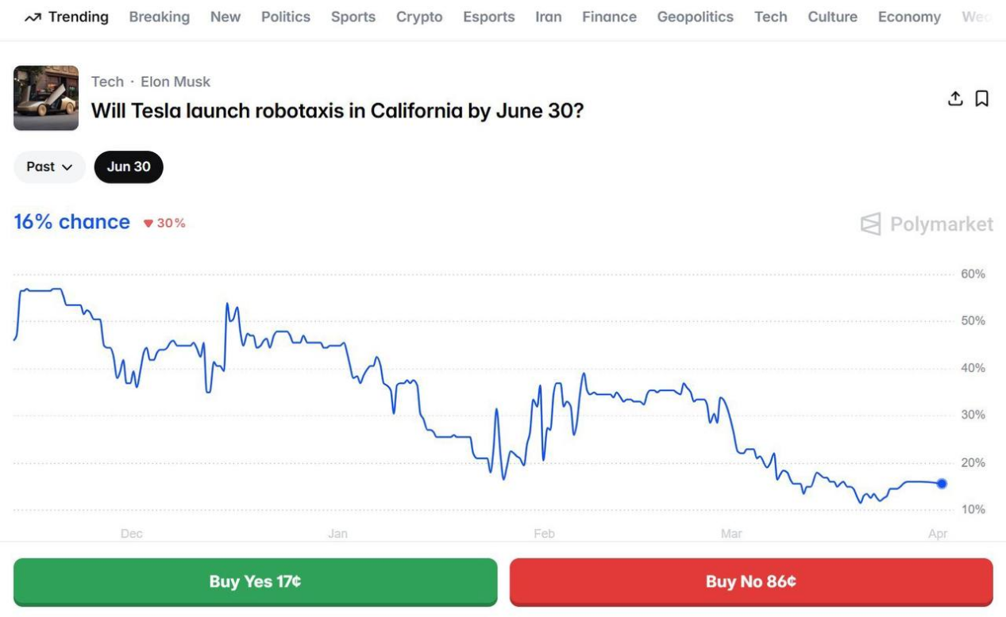Click the Apr label on the chart timeline

tap(939, 533)
